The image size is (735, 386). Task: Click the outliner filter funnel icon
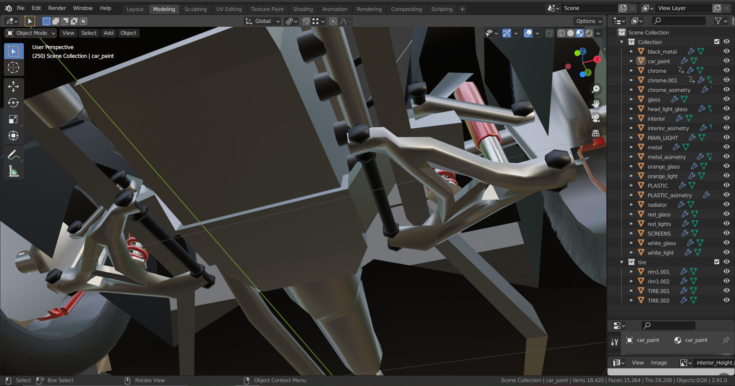pyautogui.click(x=718, y=21)
